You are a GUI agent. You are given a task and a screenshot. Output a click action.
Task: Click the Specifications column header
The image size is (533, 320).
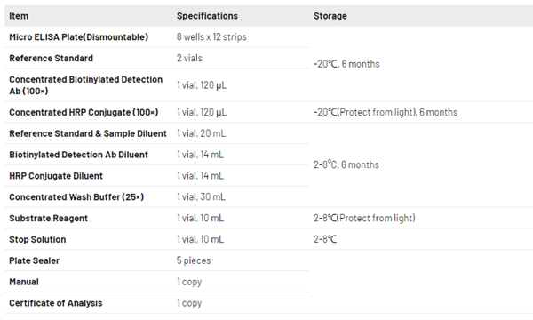pyautogui.click(x=207, y=16)
